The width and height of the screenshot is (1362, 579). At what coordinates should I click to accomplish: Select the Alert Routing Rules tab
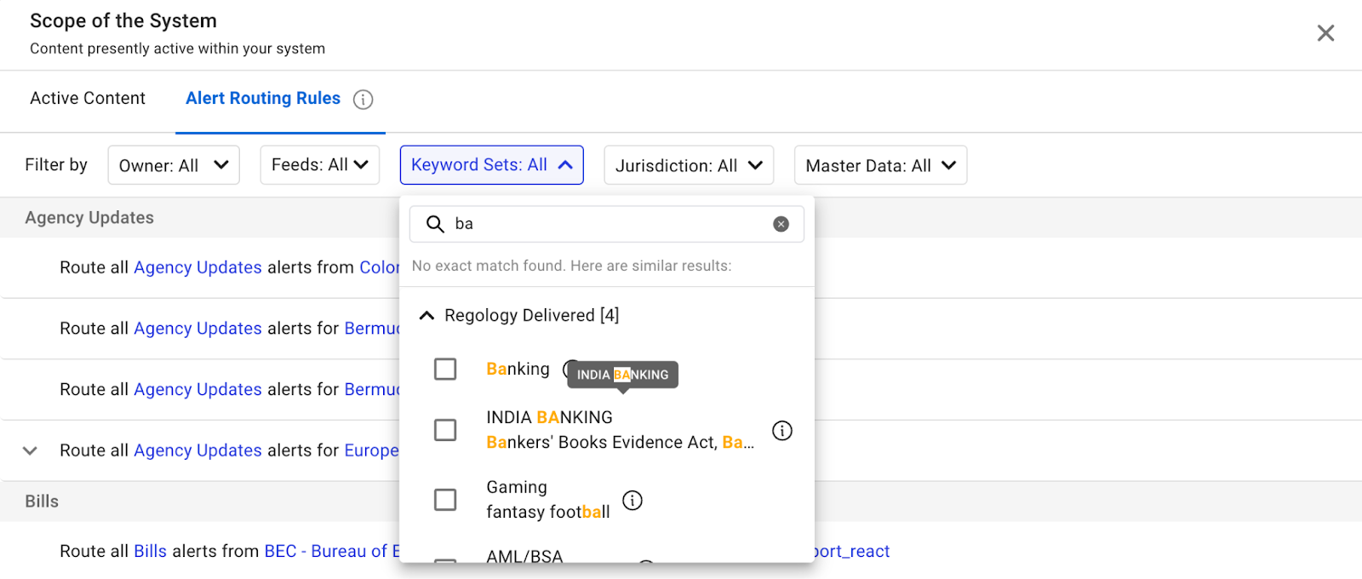tap(263, 99)
